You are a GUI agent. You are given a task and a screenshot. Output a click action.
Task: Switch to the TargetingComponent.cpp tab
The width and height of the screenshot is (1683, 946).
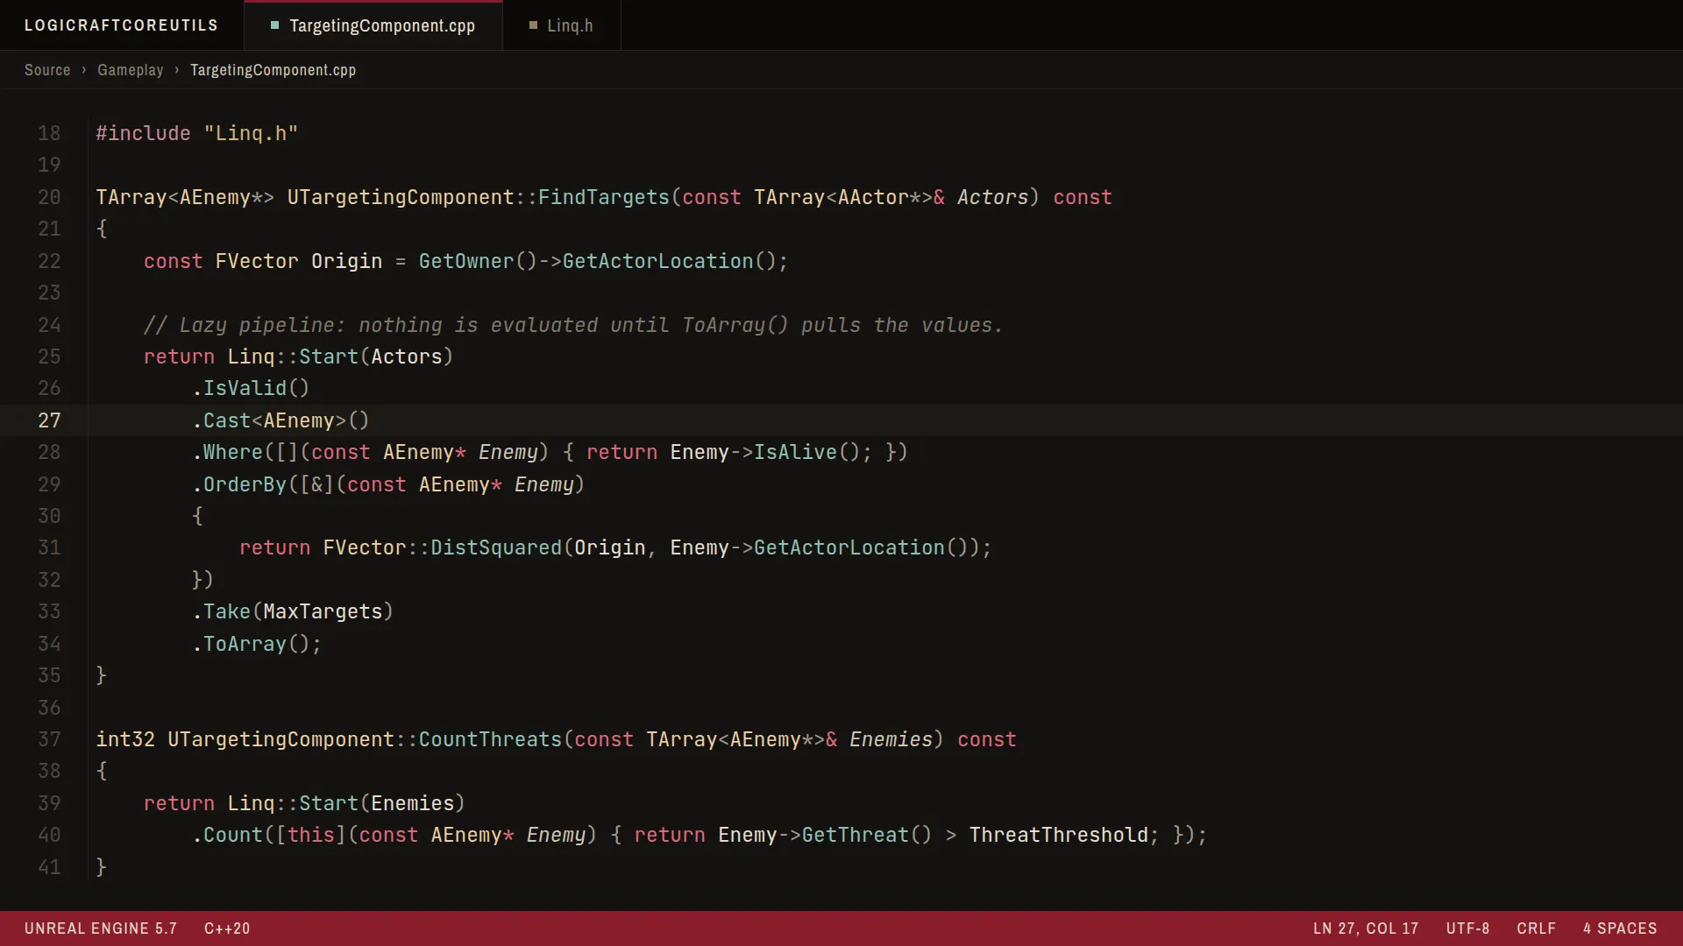click(x=373, y=25)
